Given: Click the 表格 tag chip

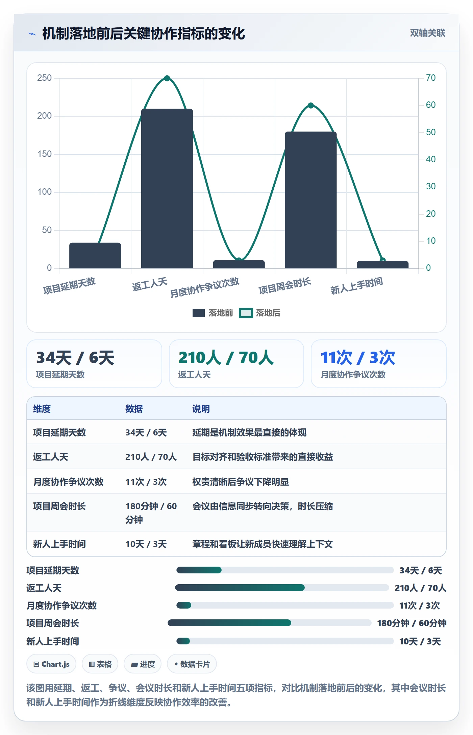Looking at the screenshot, I should click(100, 664).
